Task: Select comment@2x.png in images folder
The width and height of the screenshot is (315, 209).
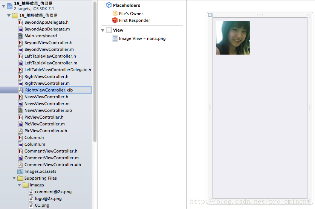Action: [53, 192]
